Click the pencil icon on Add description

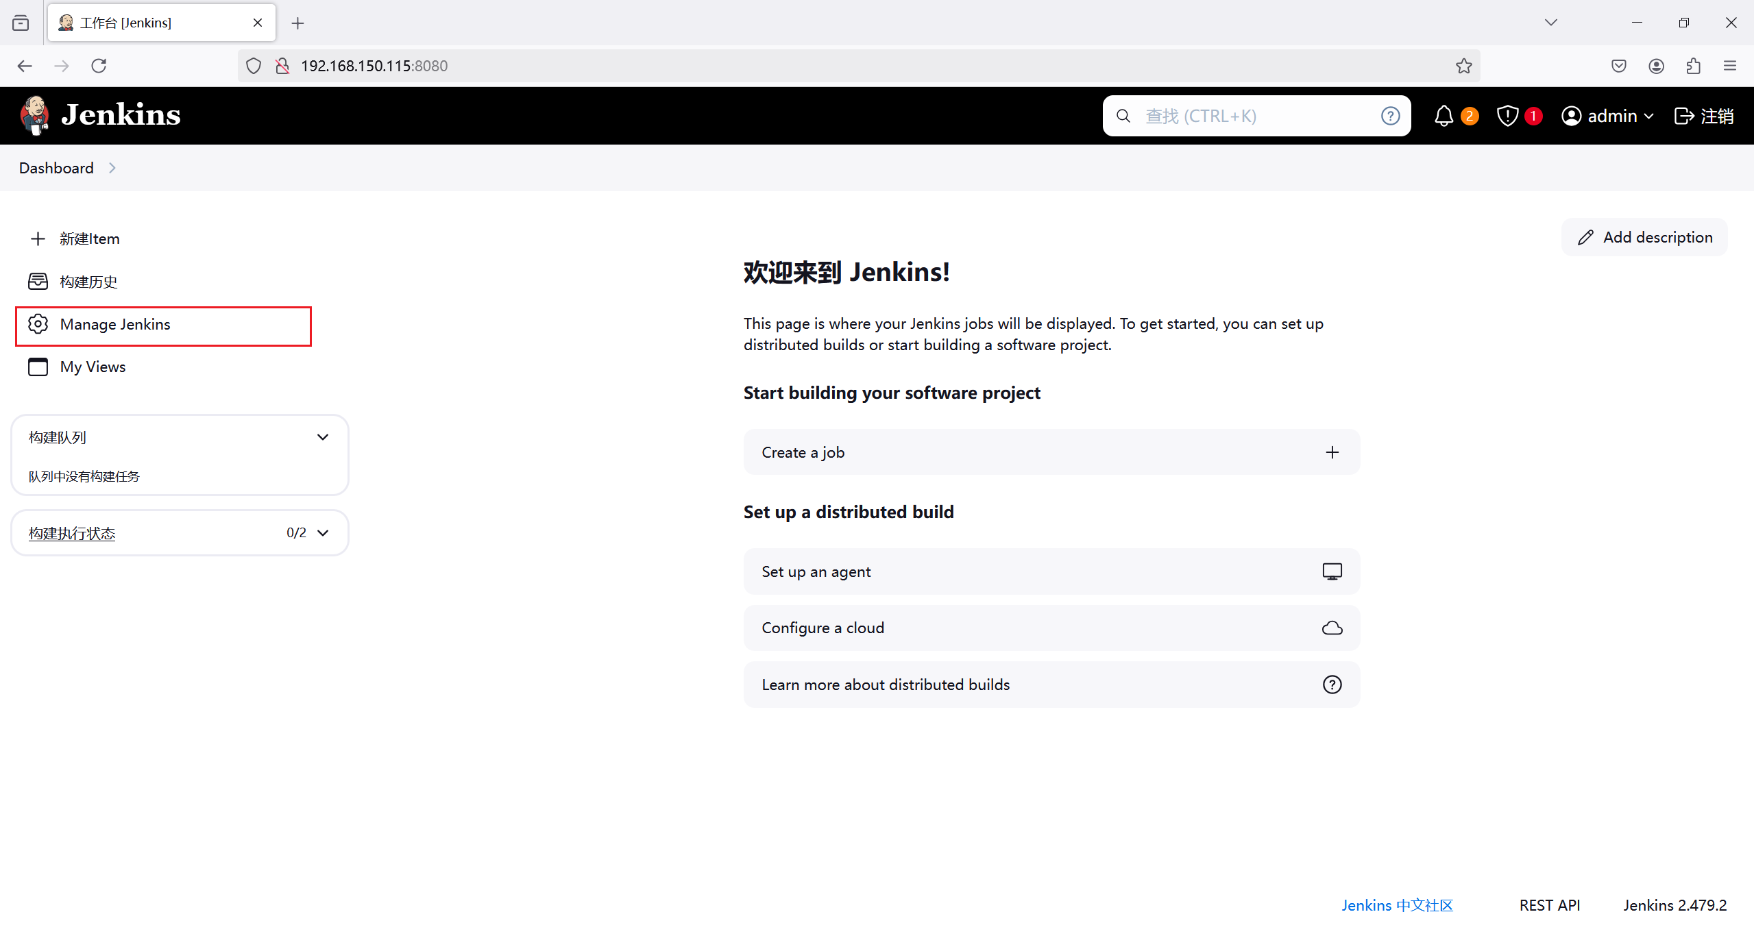tap(1585, 237)
